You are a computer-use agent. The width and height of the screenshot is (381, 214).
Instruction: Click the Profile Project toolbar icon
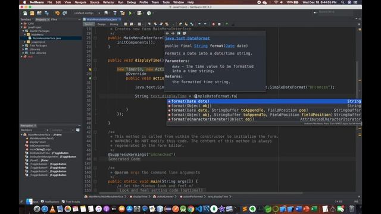(x=149, y=13)
